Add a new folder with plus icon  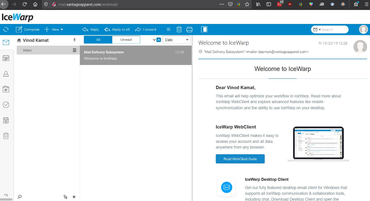(74, 197)
